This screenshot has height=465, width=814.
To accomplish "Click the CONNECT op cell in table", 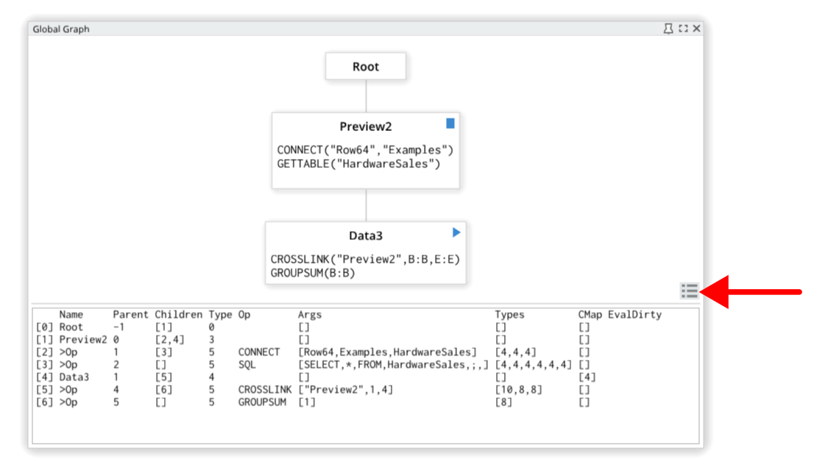I will pos(259,352).
